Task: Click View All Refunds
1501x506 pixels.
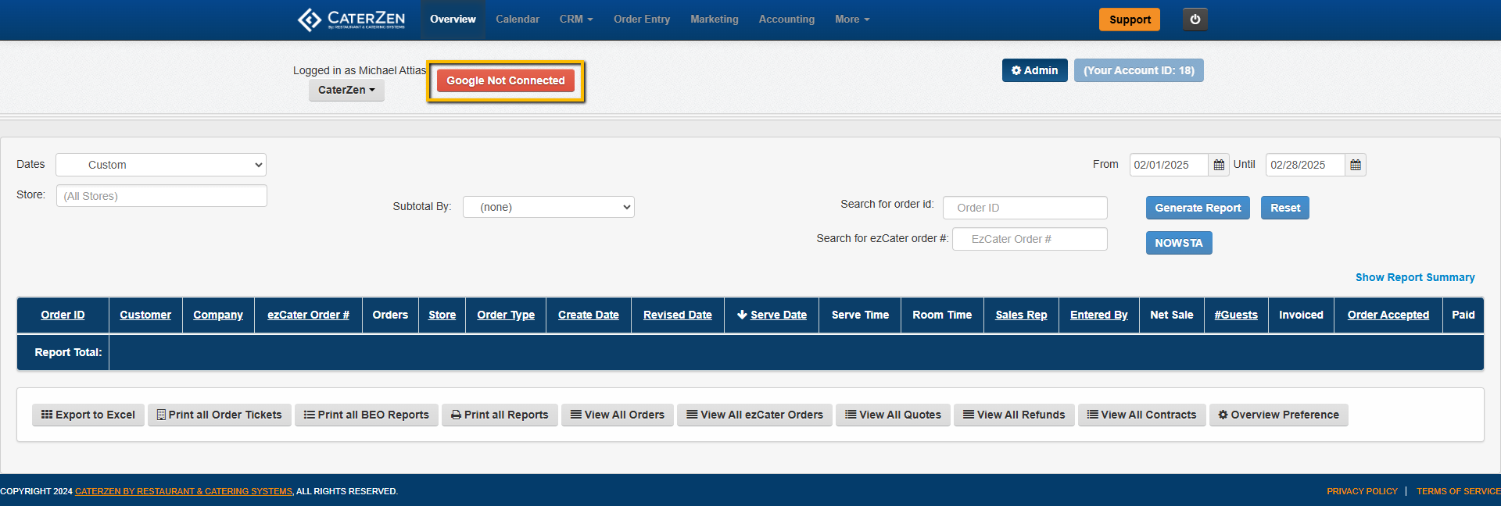Action: pos(1014,415)
